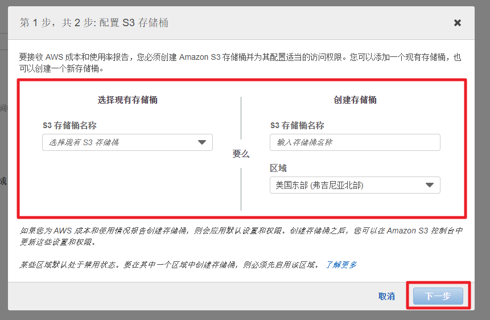Click the 区域 label
The image size is (490, 320).
click(x=278, y=168)
